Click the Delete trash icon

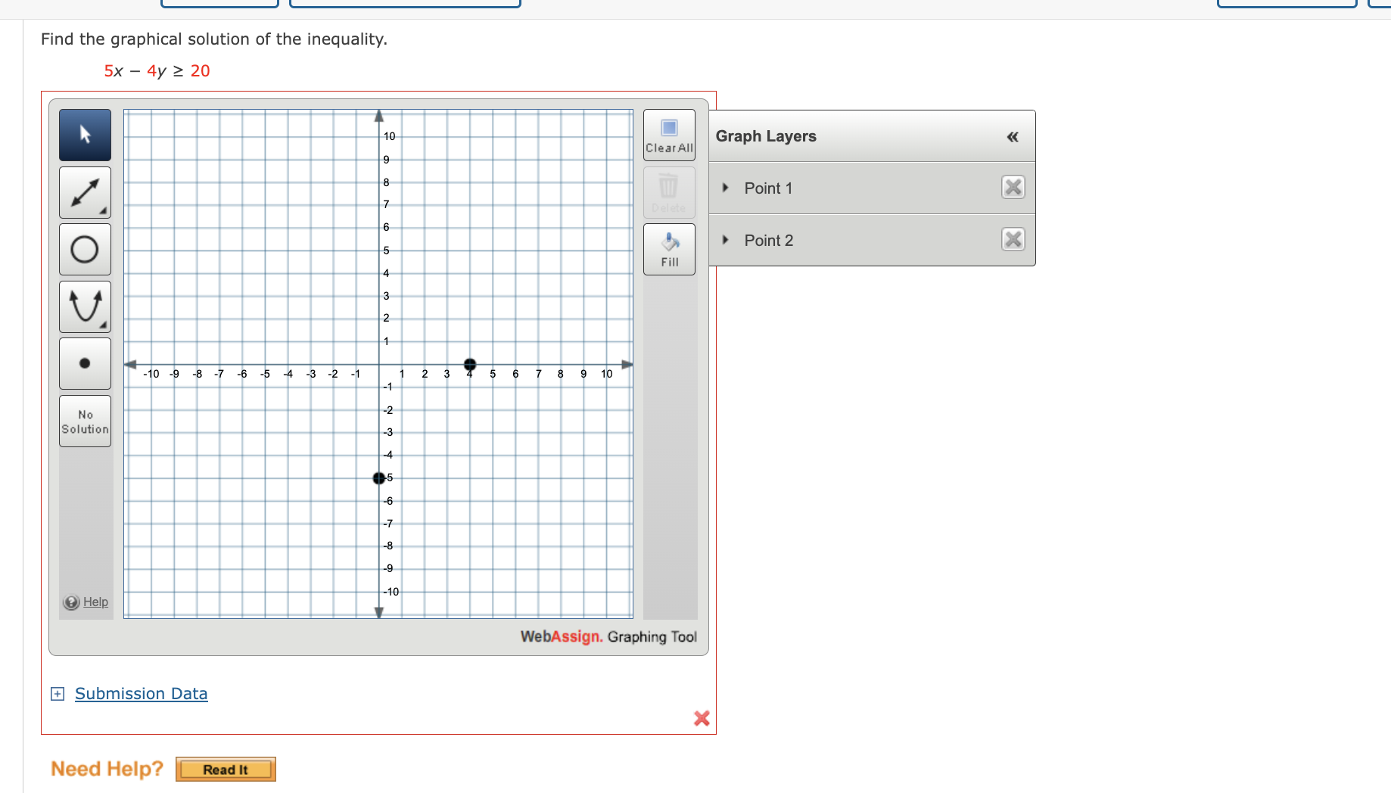point(668,188)
